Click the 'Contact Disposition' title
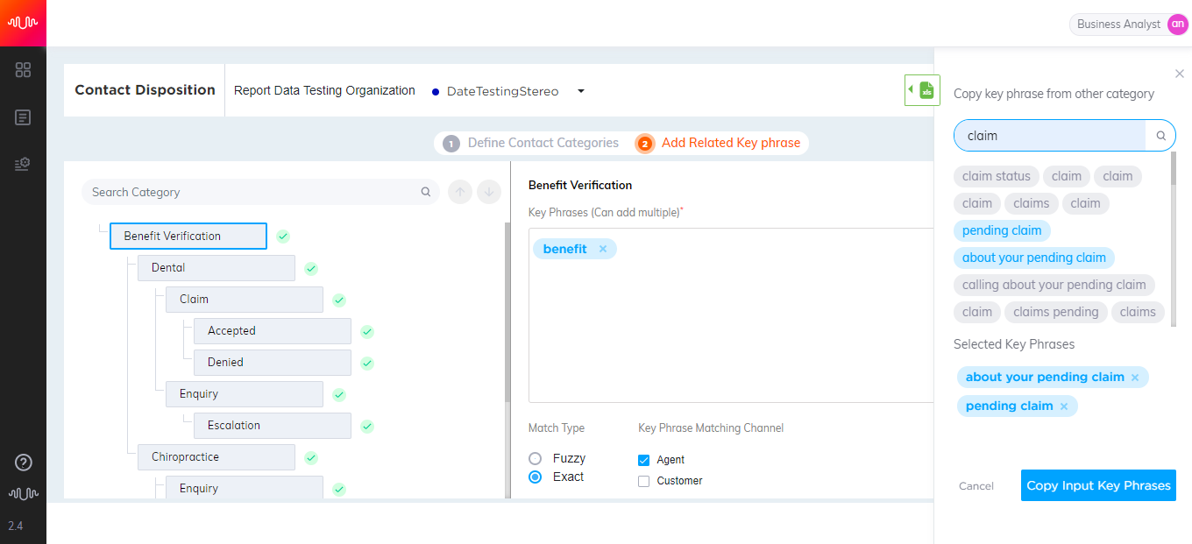Image resolution: width=1192 pixels, height=544 pixels. pyautogui.click(x=145, y=89)
